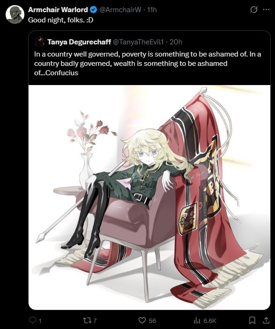
Task: Click the Tanya Degurechaff name
Action: [x=79, y=42]
